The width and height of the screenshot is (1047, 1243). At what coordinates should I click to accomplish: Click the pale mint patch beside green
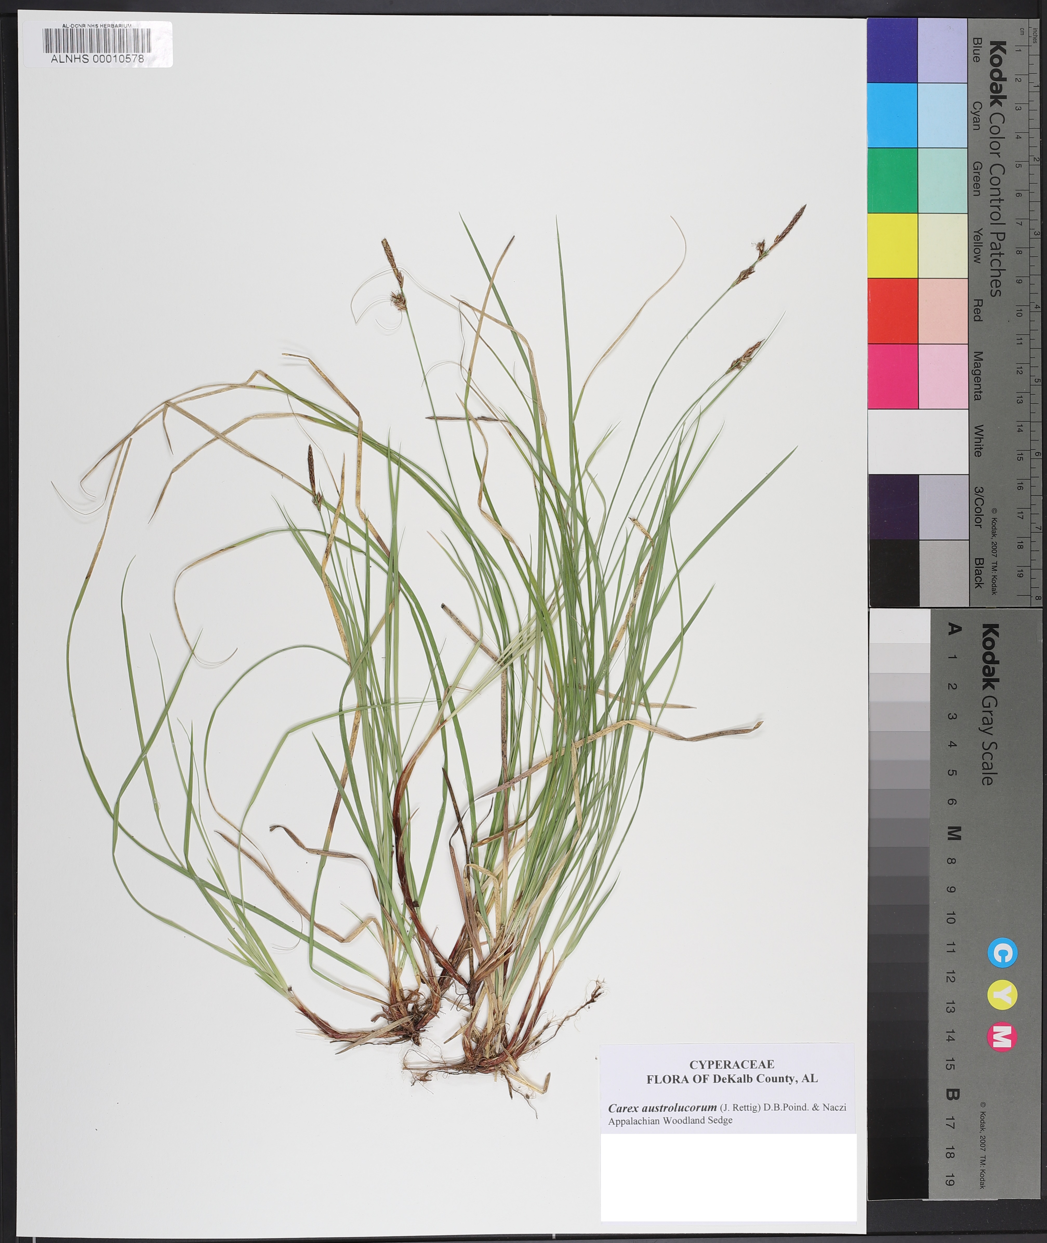pos(943,180)
